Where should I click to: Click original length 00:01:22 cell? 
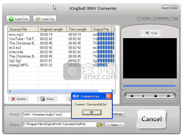point(46,65)
